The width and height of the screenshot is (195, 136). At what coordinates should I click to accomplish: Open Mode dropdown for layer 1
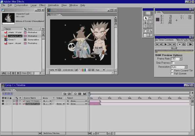pyautogui.click(x=47, y=101)
